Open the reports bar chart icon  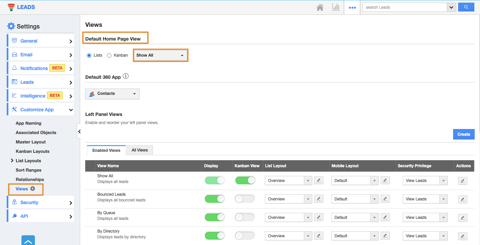336,7
